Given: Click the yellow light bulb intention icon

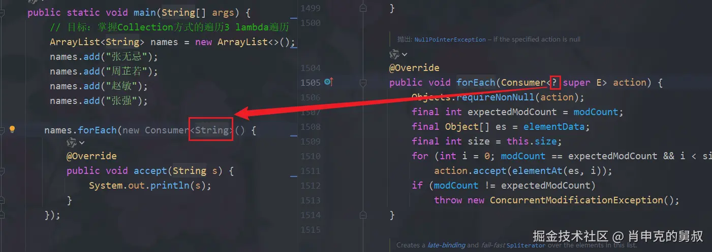Looking at the screenshot, I should [x=13, y=129].
